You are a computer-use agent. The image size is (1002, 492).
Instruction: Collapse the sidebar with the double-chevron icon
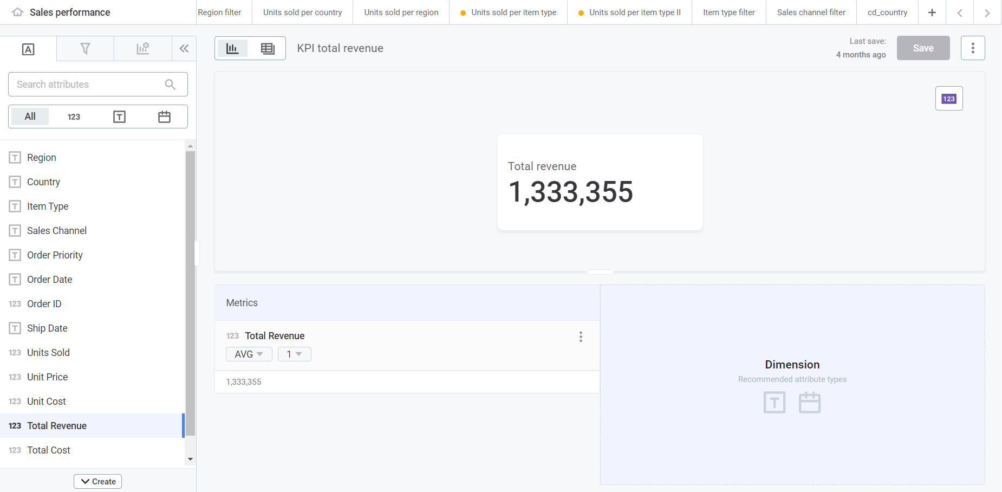[184, 48]
